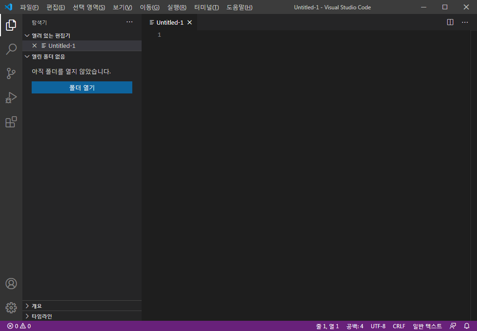The width and height of the screenshot is (477, 331).
Task: Open the Run and Debug view
Action: 11,98
